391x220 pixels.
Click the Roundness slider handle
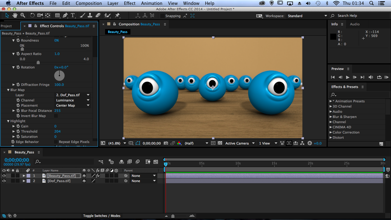[x=22, y=49]
